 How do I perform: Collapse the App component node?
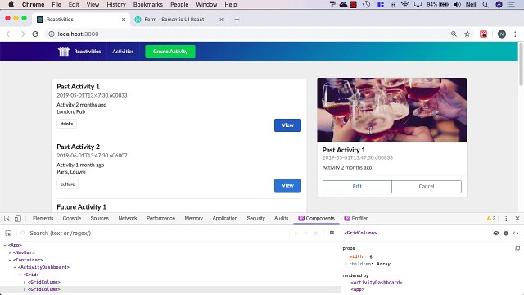[x=5, y=245]
